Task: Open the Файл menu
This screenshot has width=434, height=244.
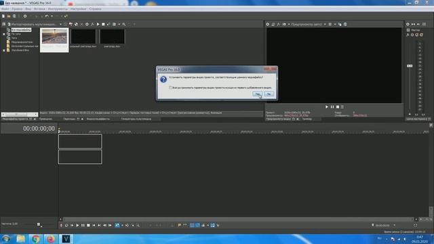Action: 5,9
